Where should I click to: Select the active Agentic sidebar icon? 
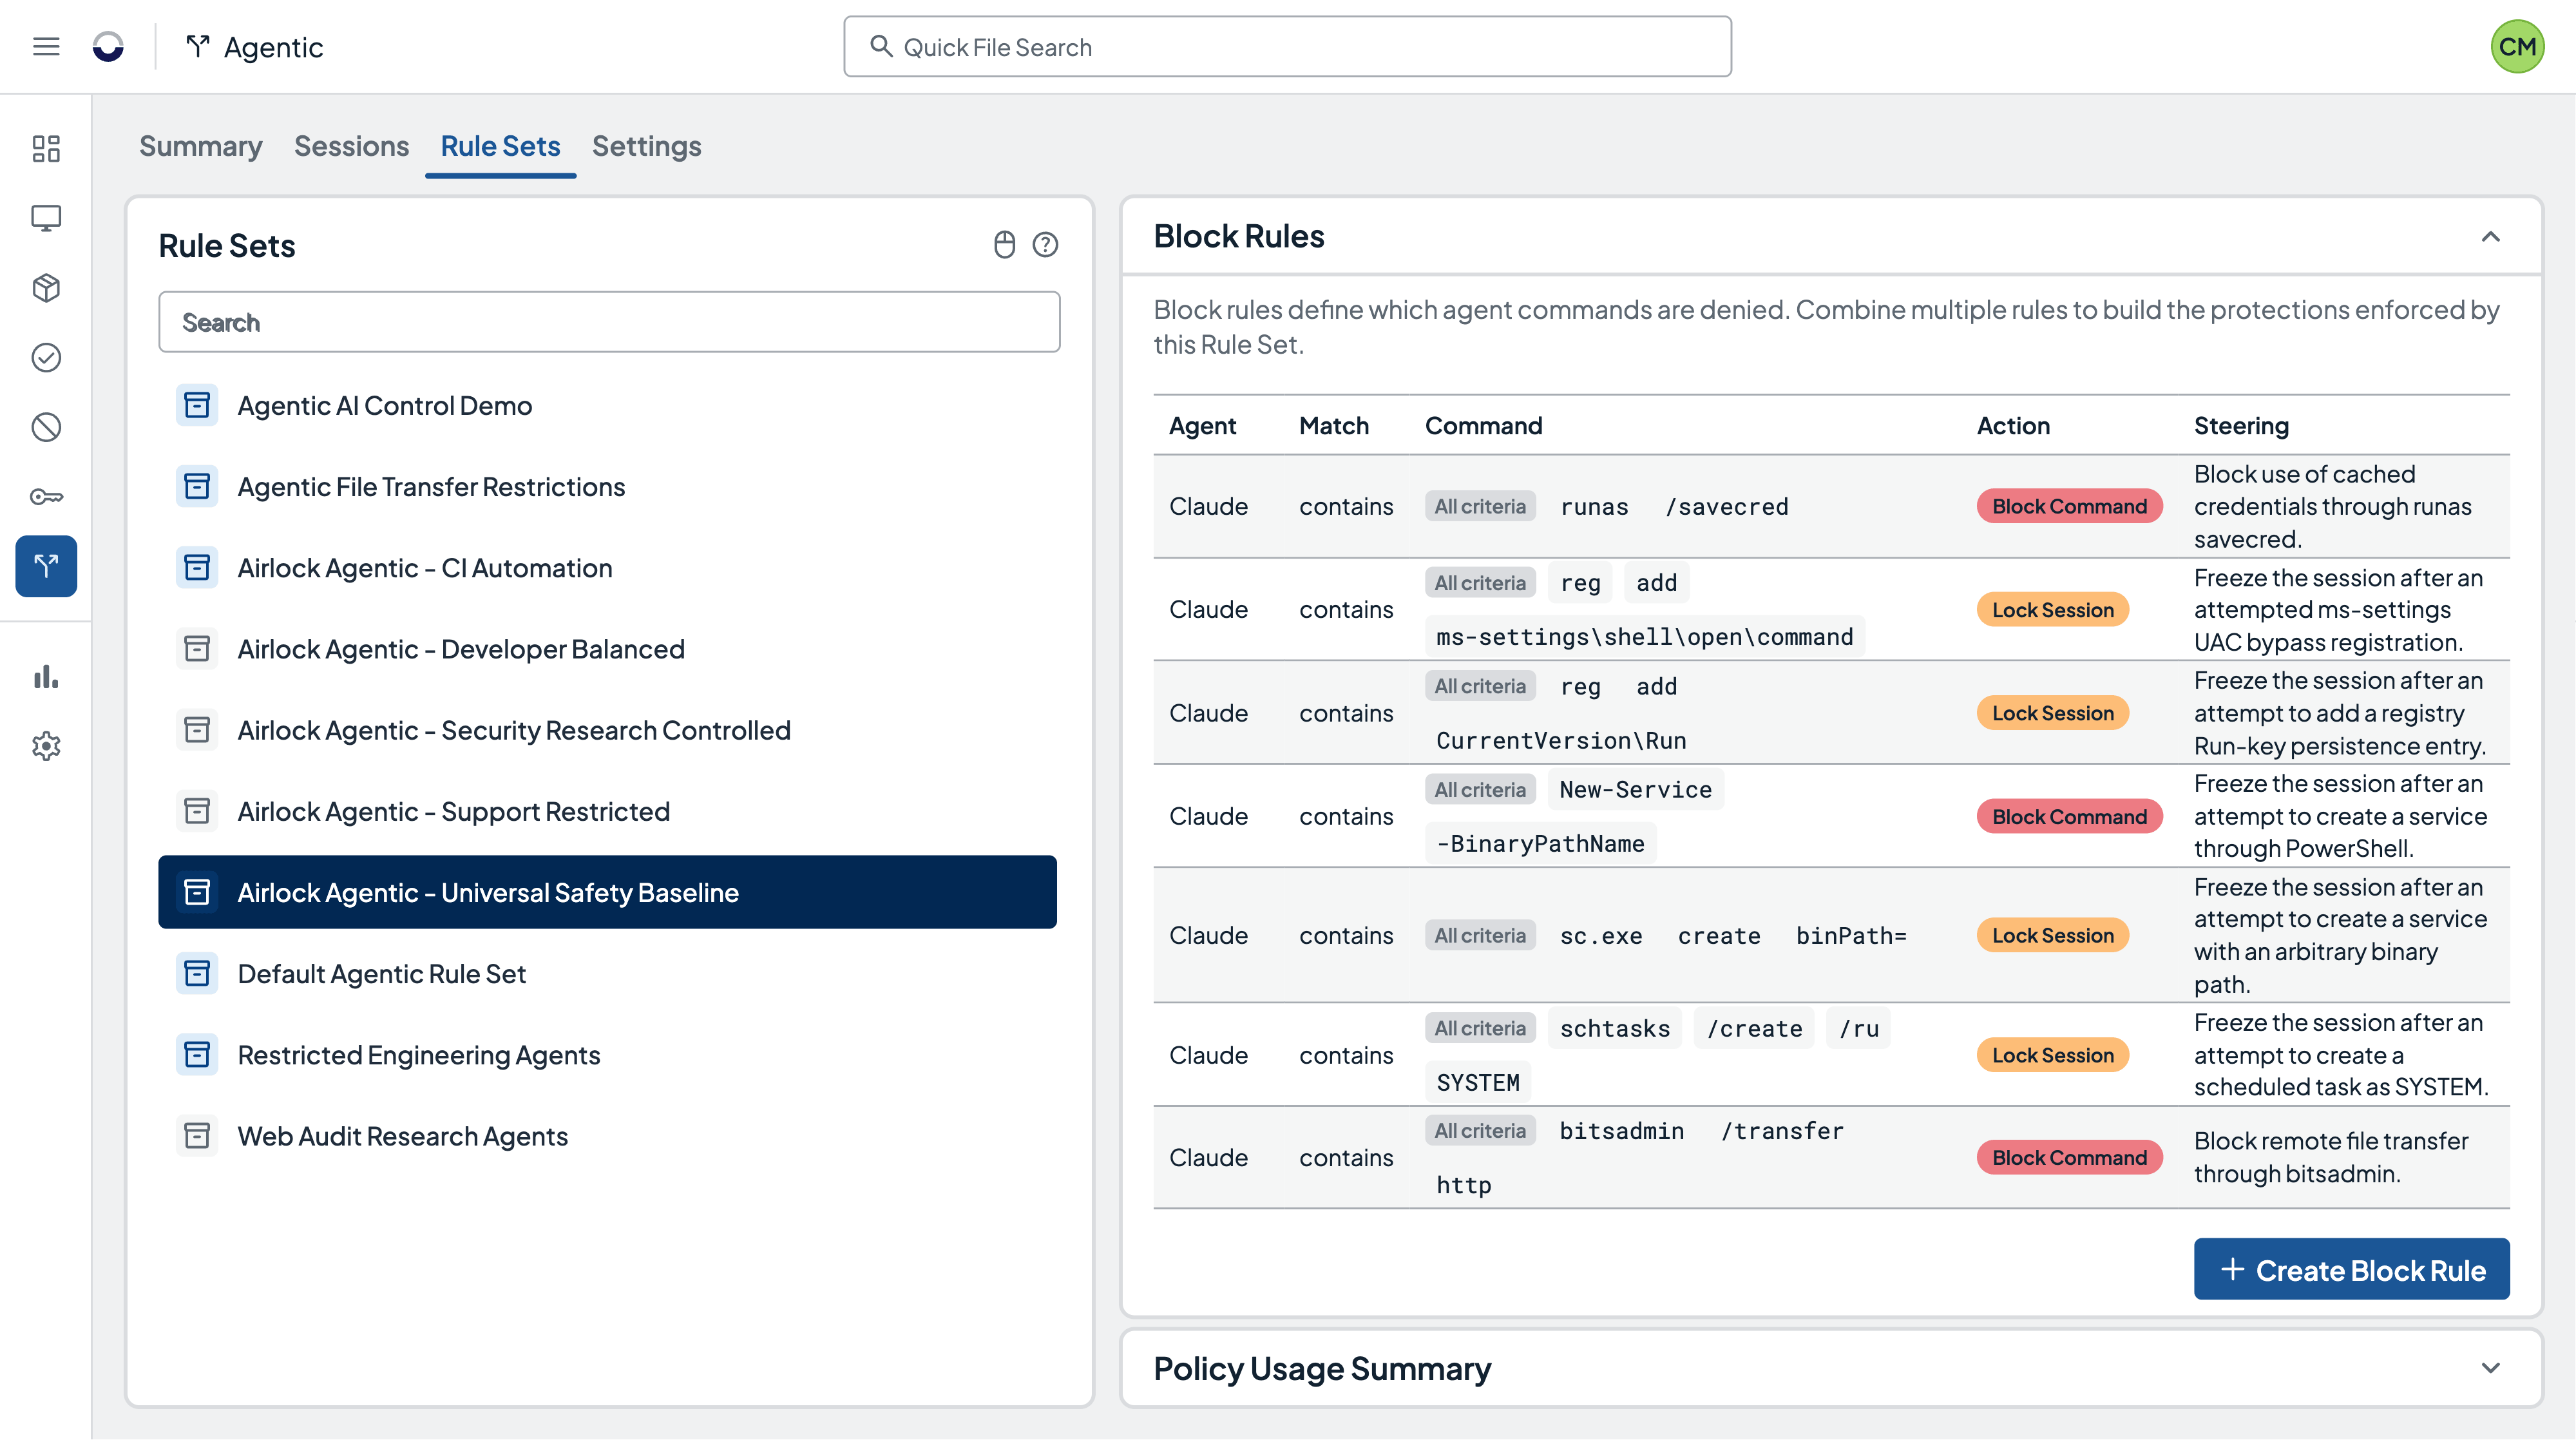pyautogui.click(x=46, y=566)
